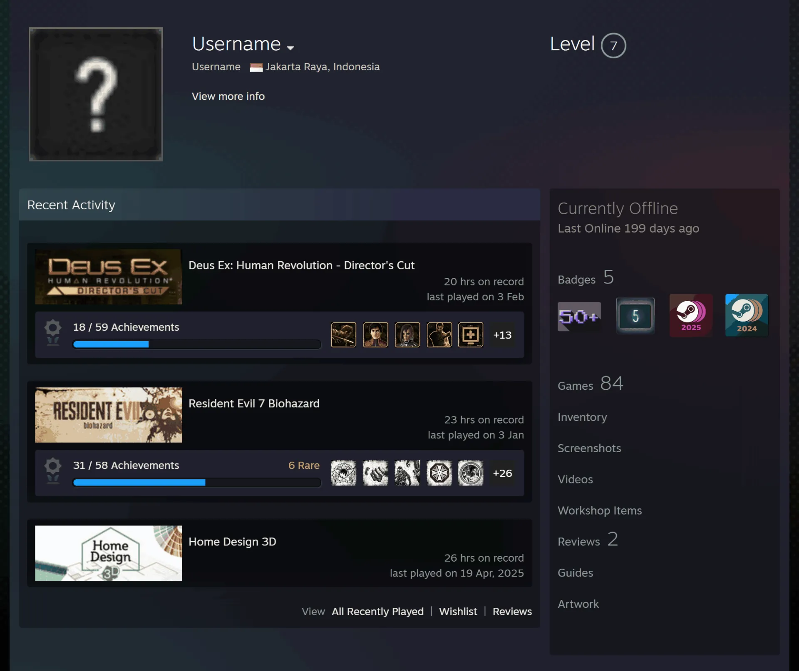799x671 pixels.
Task: Open Videos in sidebar
Action: pyautogui.click(x=575, y=479)
